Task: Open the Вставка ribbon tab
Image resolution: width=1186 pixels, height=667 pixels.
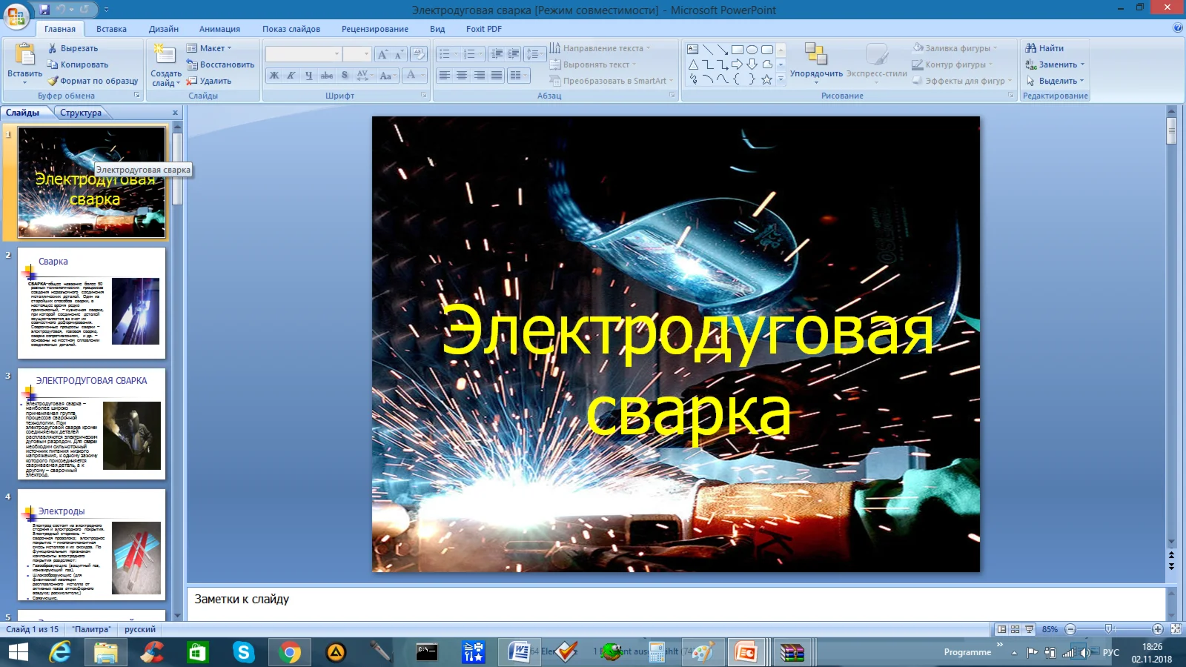Action: 111,29
